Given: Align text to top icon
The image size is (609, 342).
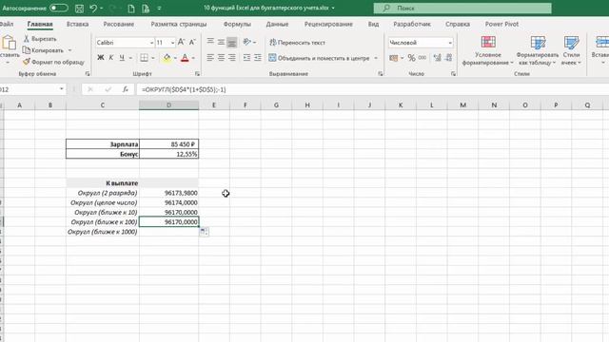Looking at the screenshot, I should (x=210, y=42).
